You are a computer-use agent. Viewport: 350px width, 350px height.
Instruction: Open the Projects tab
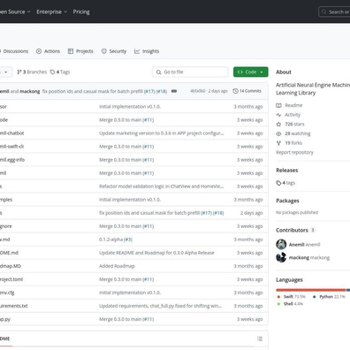tap(80, 51)
